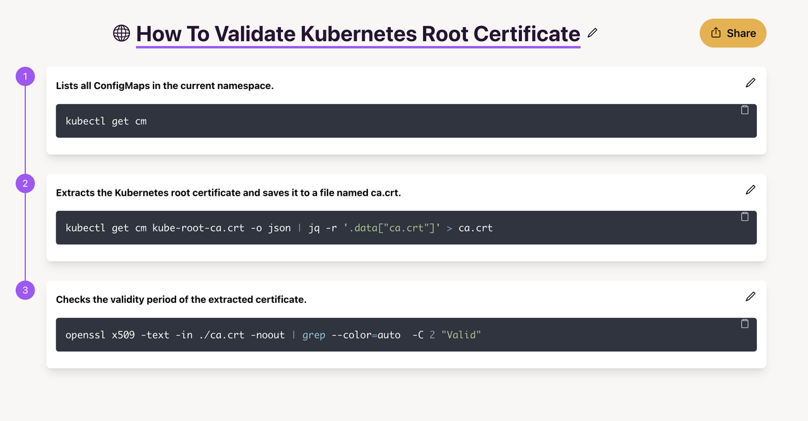Click description "Checks the validity period of the extracted certificate."

[181, 299]
